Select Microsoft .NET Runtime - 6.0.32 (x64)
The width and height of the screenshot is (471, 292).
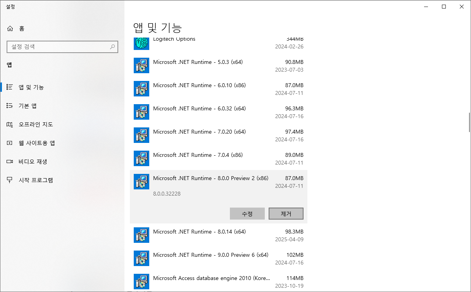click(219, 112)
